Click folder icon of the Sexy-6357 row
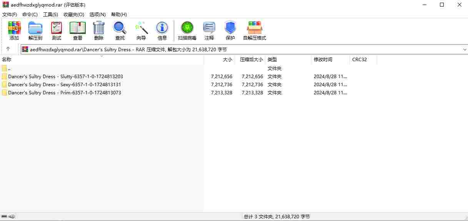Viewport: 468px width, 221px height. point(4,84)
